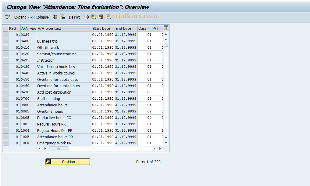Select the Staff meeting row selector
This screenshot has height=186, width=310.
pyautogui.click(x=5, y=98)
